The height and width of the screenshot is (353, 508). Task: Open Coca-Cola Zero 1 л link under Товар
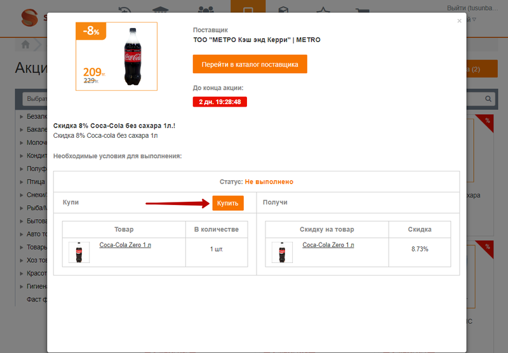125,245
